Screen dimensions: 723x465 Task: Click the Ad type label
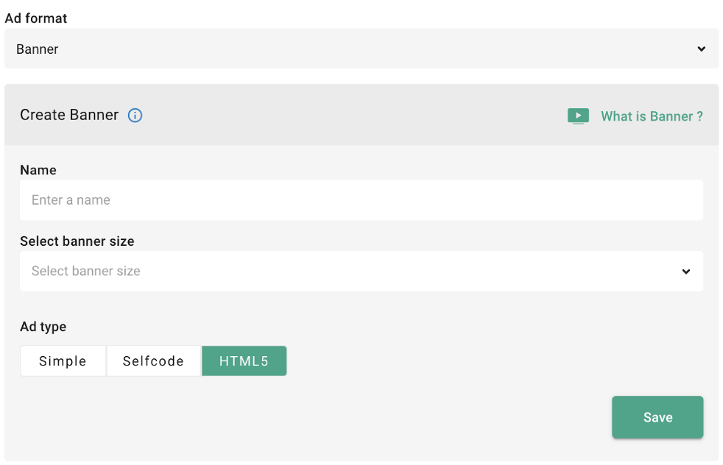tap(43, 327)
